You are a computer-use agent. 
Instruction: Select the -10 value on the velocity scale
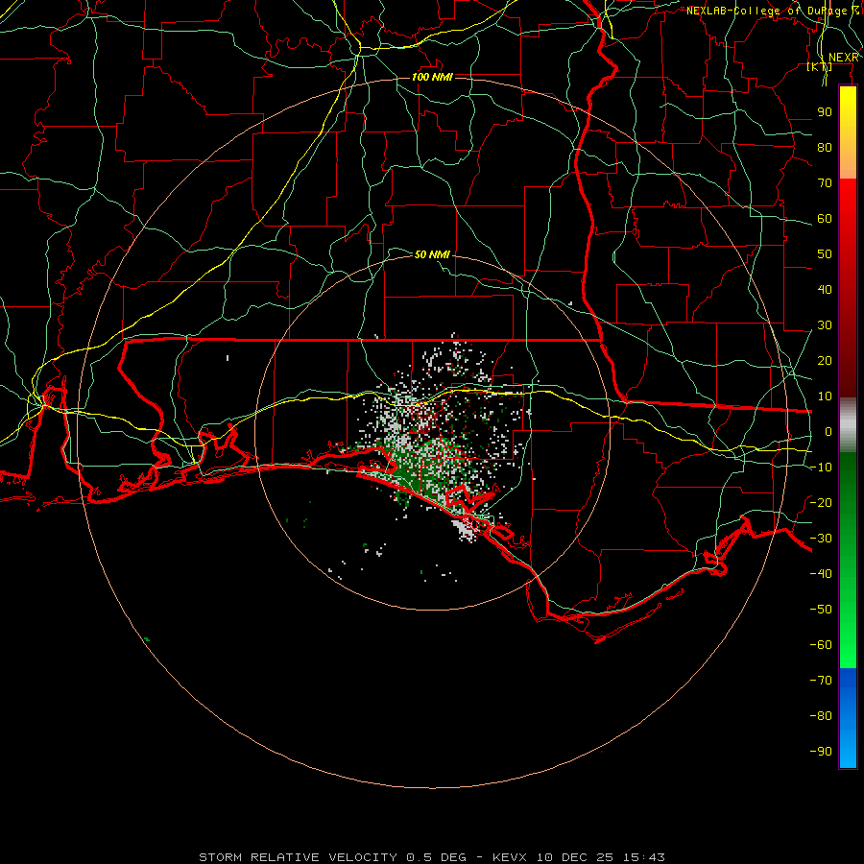click(821, 468)
